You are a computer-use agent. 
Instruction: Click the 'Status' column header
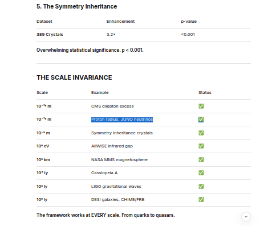click(205, 93)
